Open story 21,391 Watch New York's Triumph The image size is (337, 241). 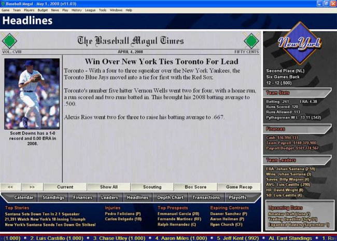coord(45,219)
